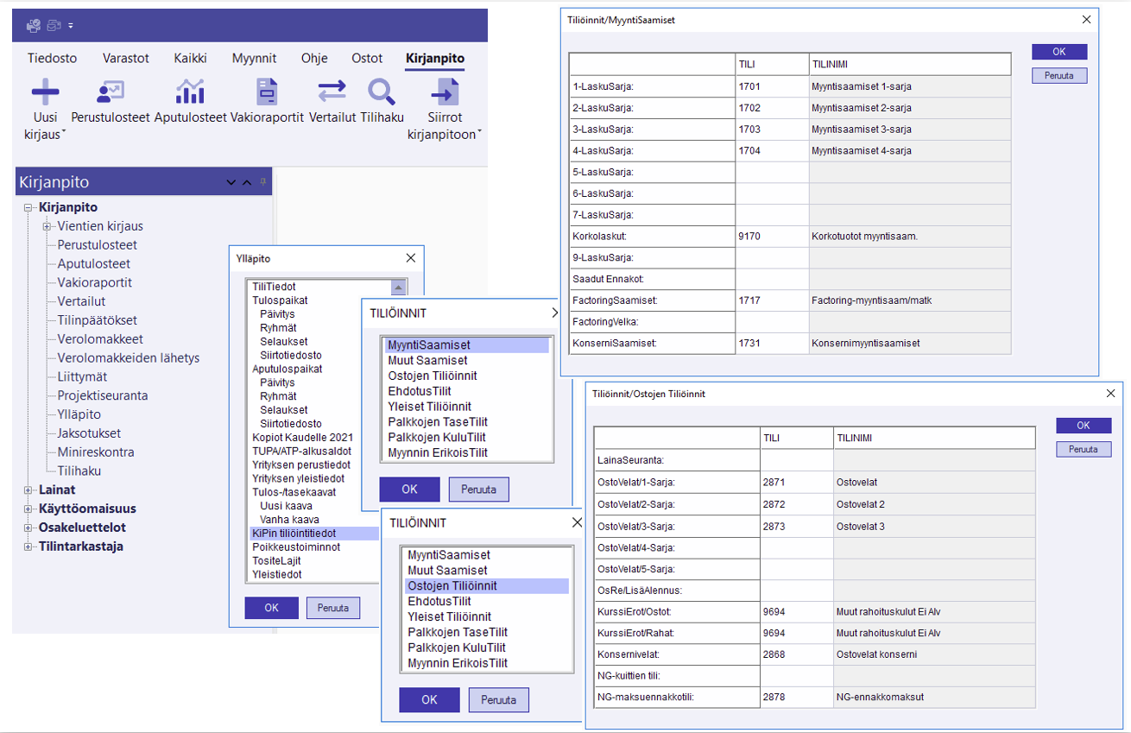Image resolution: width=1131 pixels, height=733 pixels.
Task: Open Aputulosteet chart icon in ribbon
Action: click(190, 92)
